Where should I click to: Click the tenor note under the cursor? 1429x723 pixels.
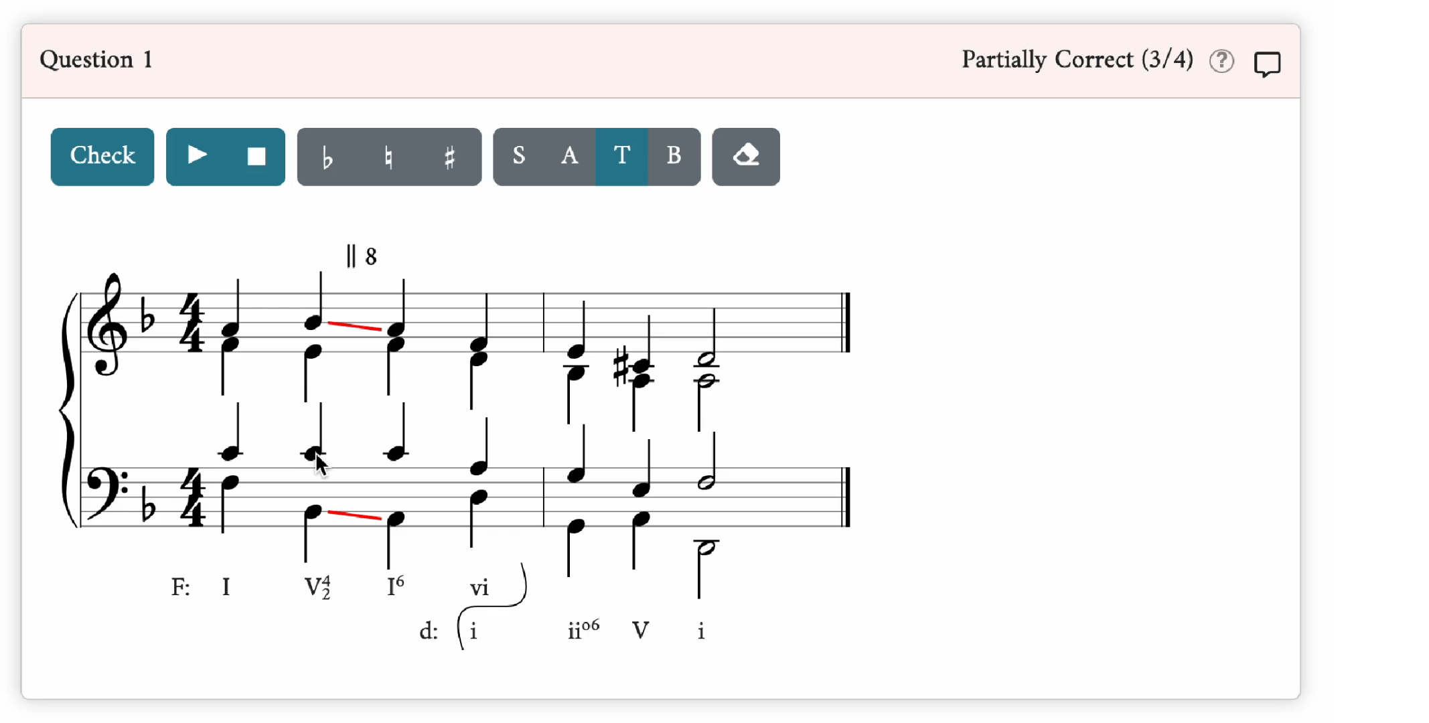[312, 454]
